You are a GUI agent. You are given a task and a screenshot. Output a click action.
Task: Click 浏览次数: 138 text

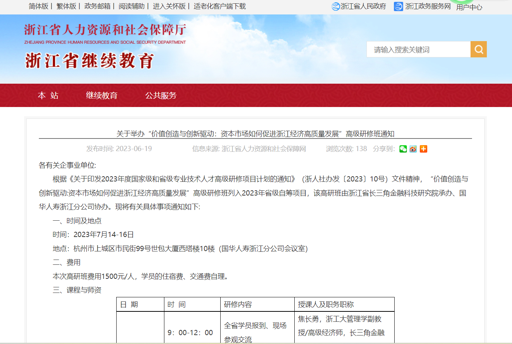pyautogui.click(x=347, y=149)
